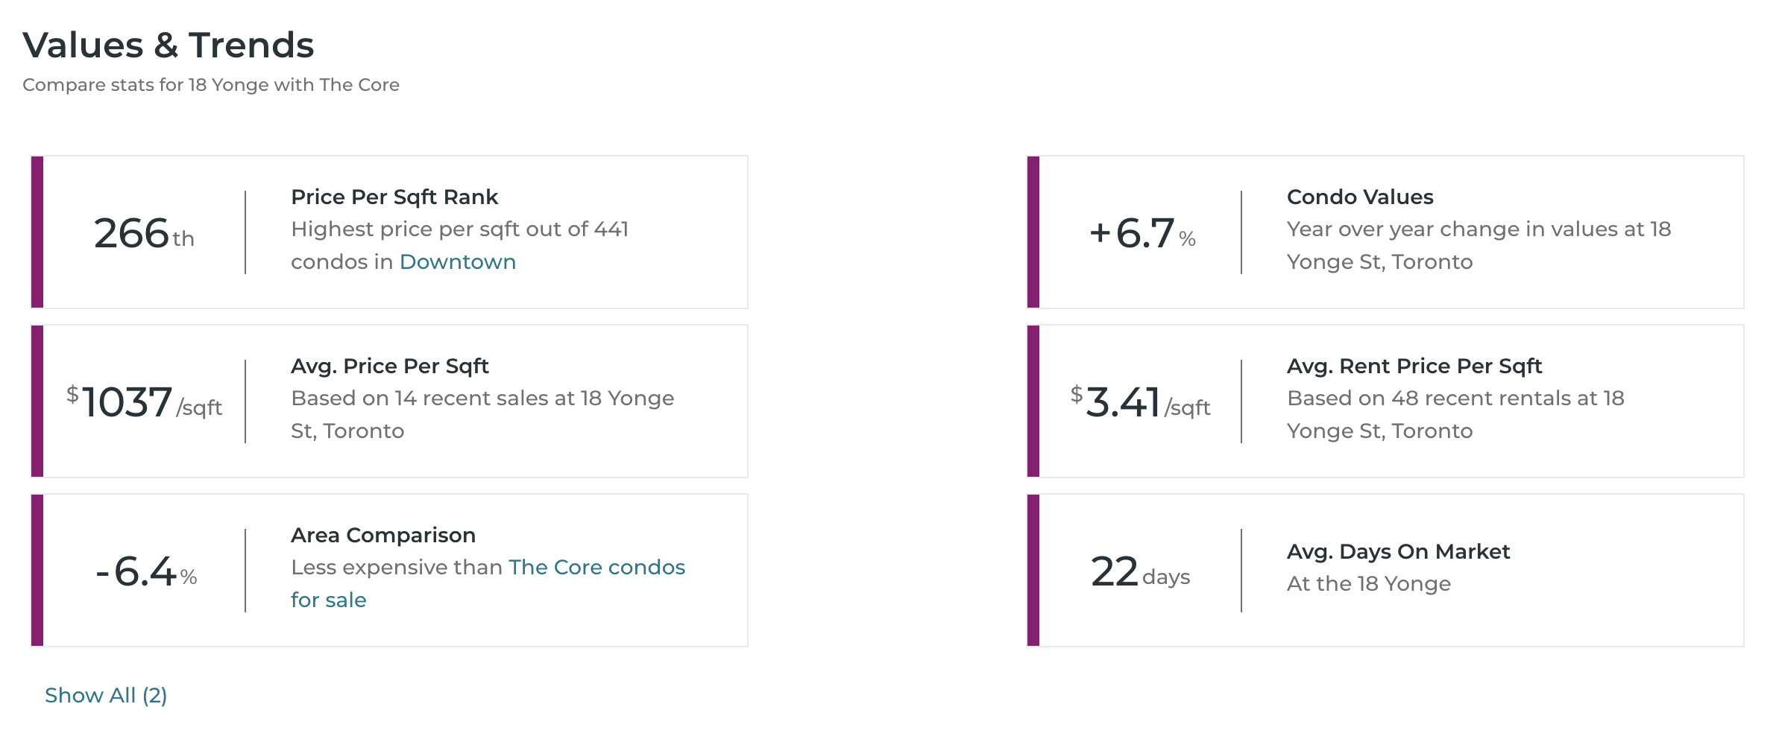Viewport: 1776px width, 736px height.
Task: Click the Avg. Price Per Sqft heading
Action: point(389,367)
